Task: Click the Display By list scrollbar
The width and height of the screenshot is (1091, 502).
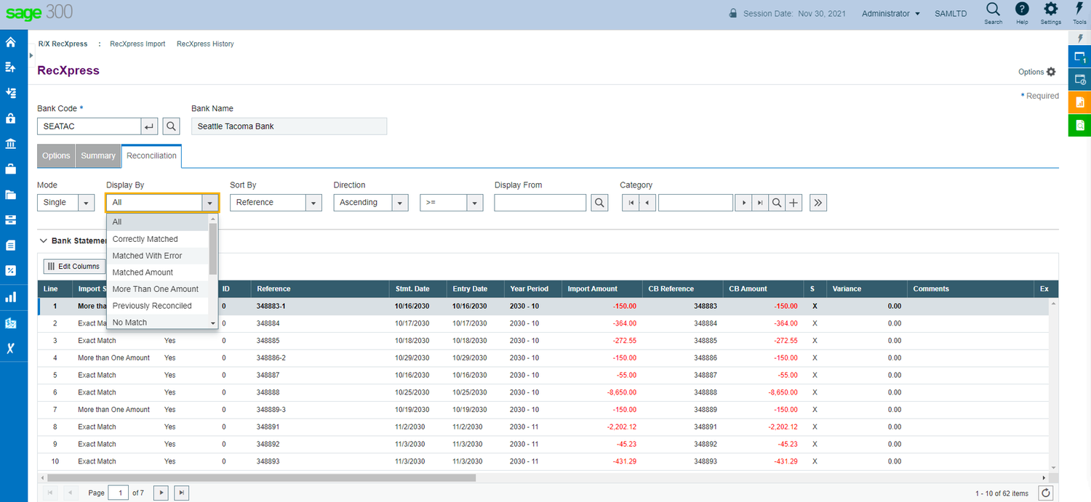Action: (x=213, y=248)
